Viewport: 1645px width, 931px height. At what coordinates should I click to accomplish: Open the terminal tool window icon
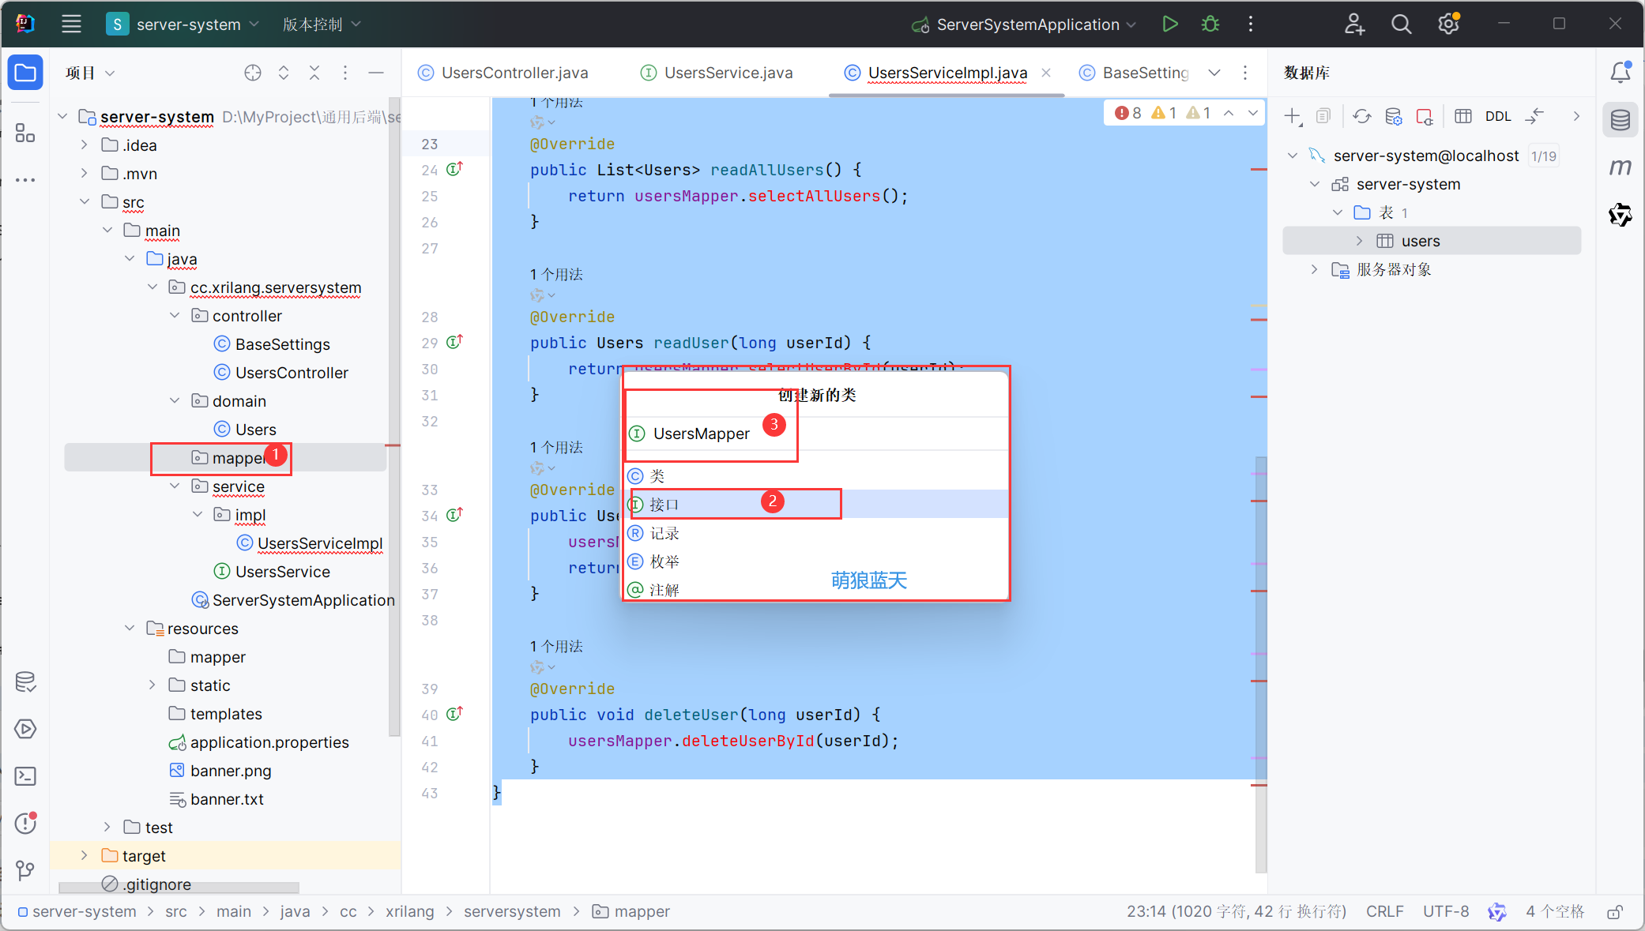click(24, 776)
